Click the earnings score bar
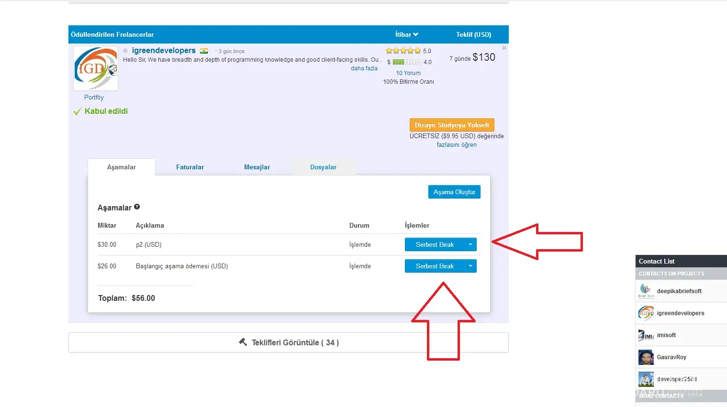This screenshot has width=727, height=407. click(407, 62)
